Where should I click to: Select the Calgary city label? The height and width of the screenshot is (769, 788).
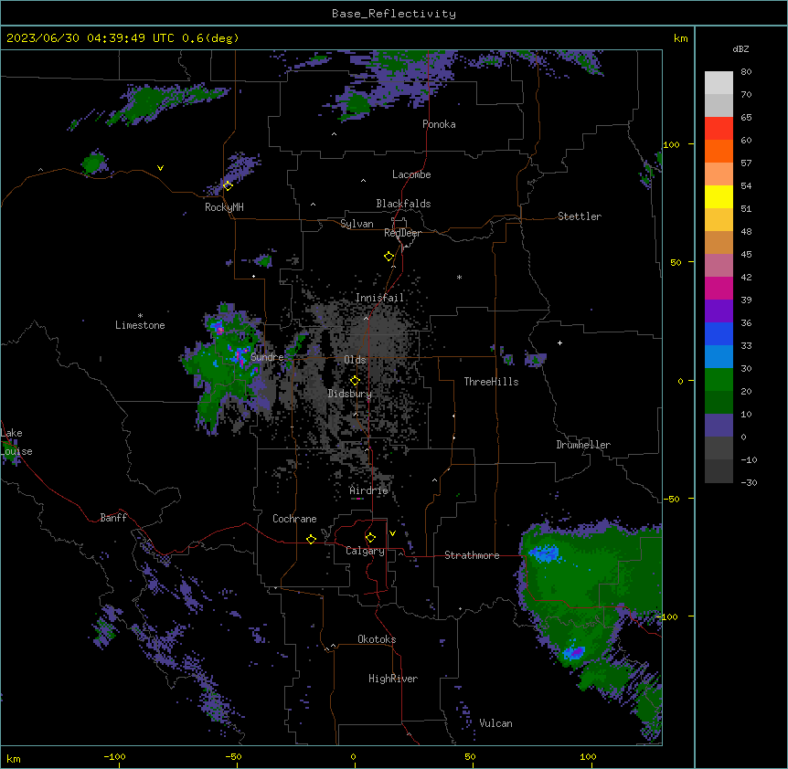(365, 551)
